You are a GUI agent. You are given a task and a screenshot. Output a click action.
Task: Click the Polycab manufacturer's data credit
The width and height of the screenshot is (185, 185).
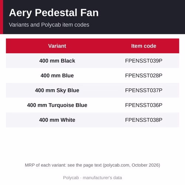click(x=92, y=178)
